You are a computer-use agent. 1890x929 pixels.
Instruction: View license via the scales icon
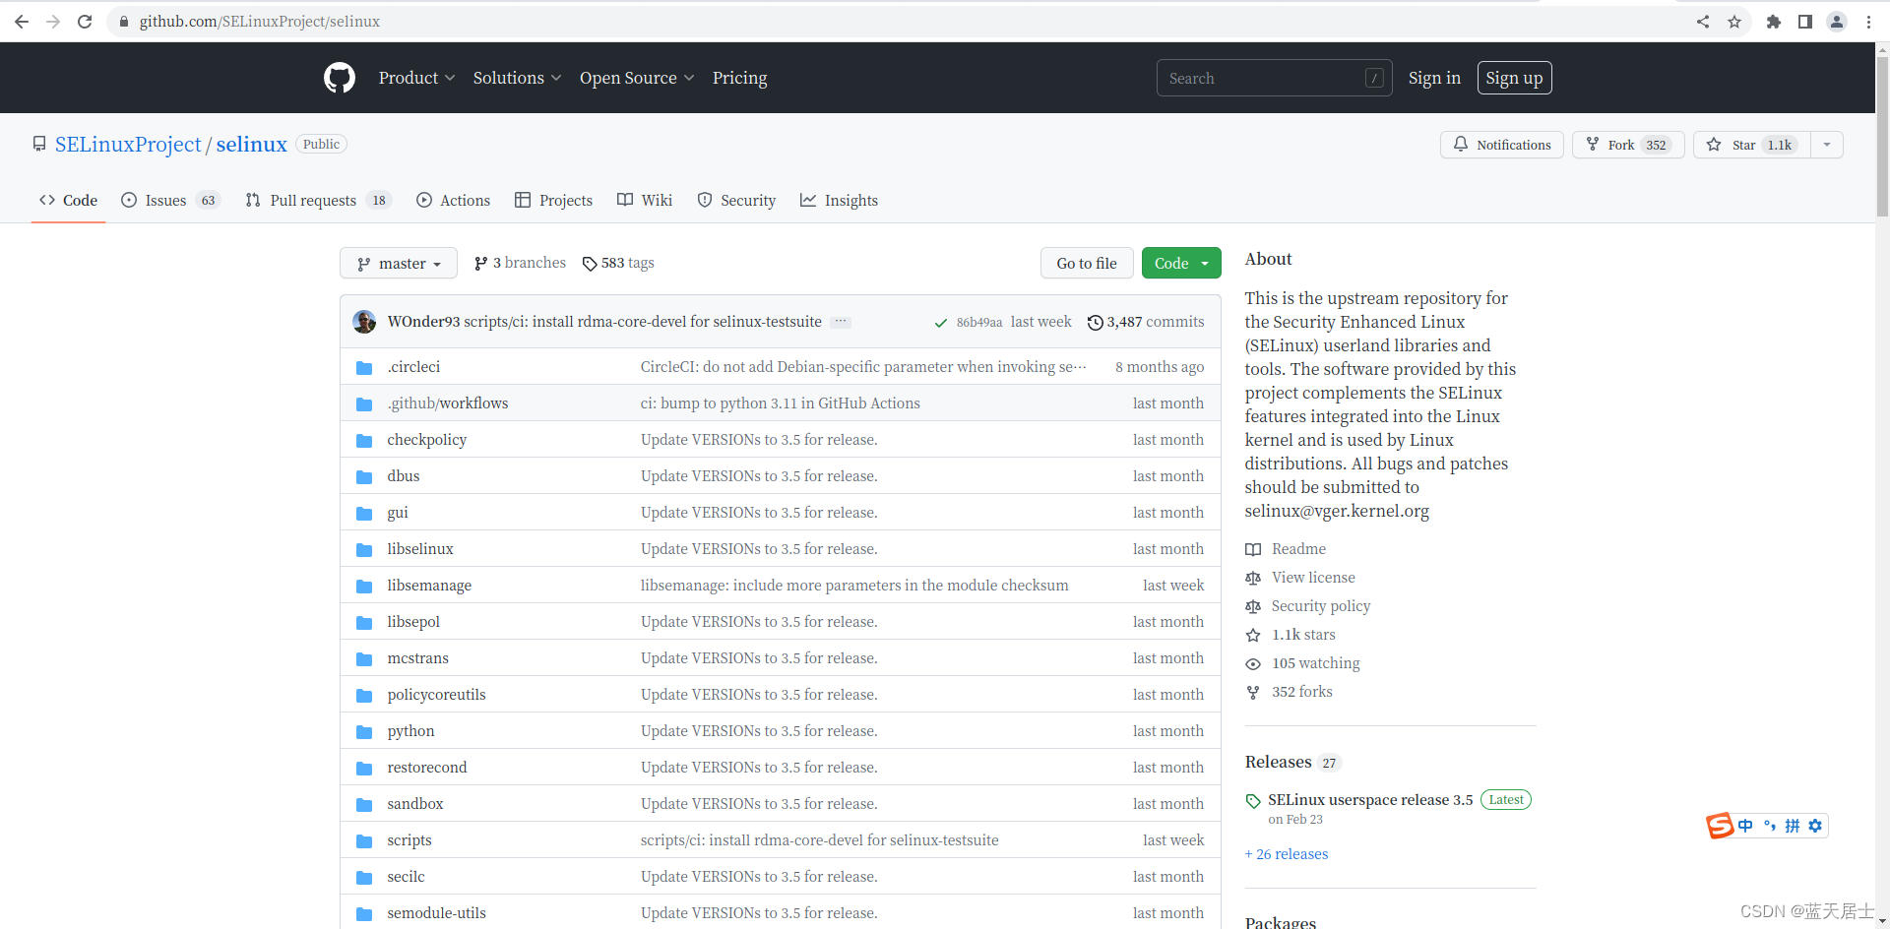[1253, 578]
